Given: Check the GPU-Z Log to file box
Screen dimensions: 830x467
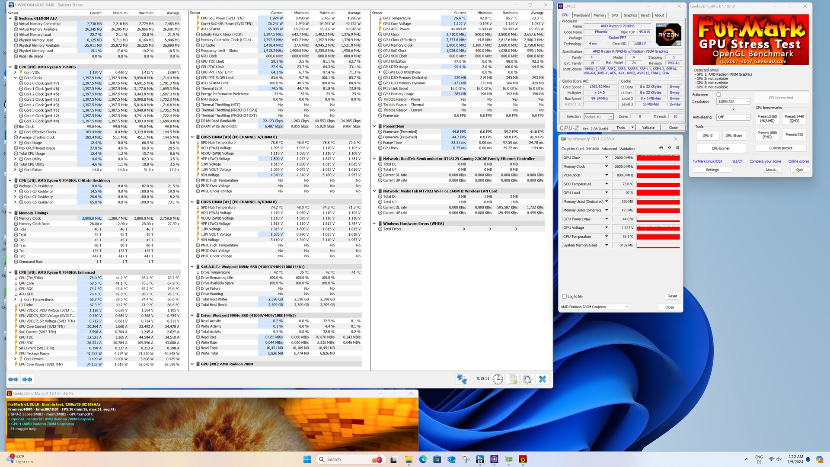Looking at the screenshot, I should (565, 297).
